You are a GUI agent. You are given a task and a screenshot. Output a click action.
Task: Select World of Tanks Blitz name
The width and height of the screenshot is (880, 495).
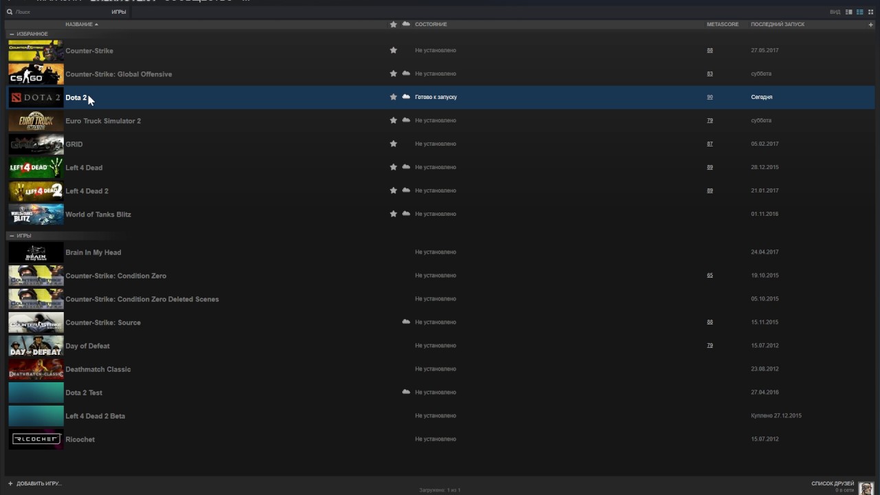click(98, 214)
